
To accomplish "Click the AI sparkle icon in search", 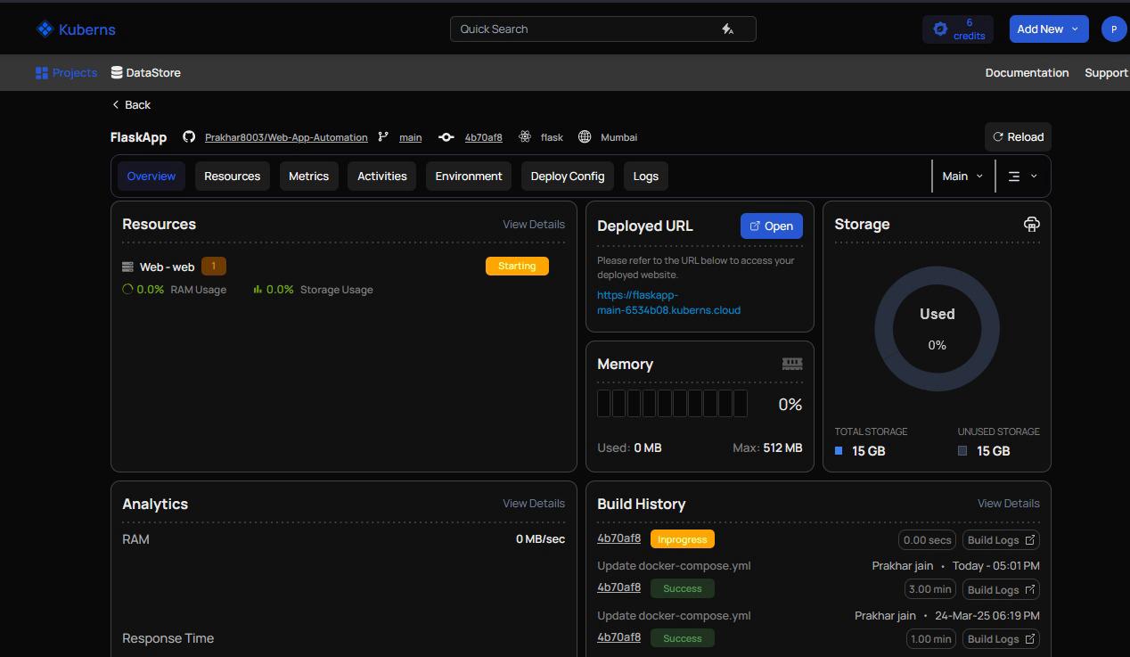I will [x=728, y=29].
